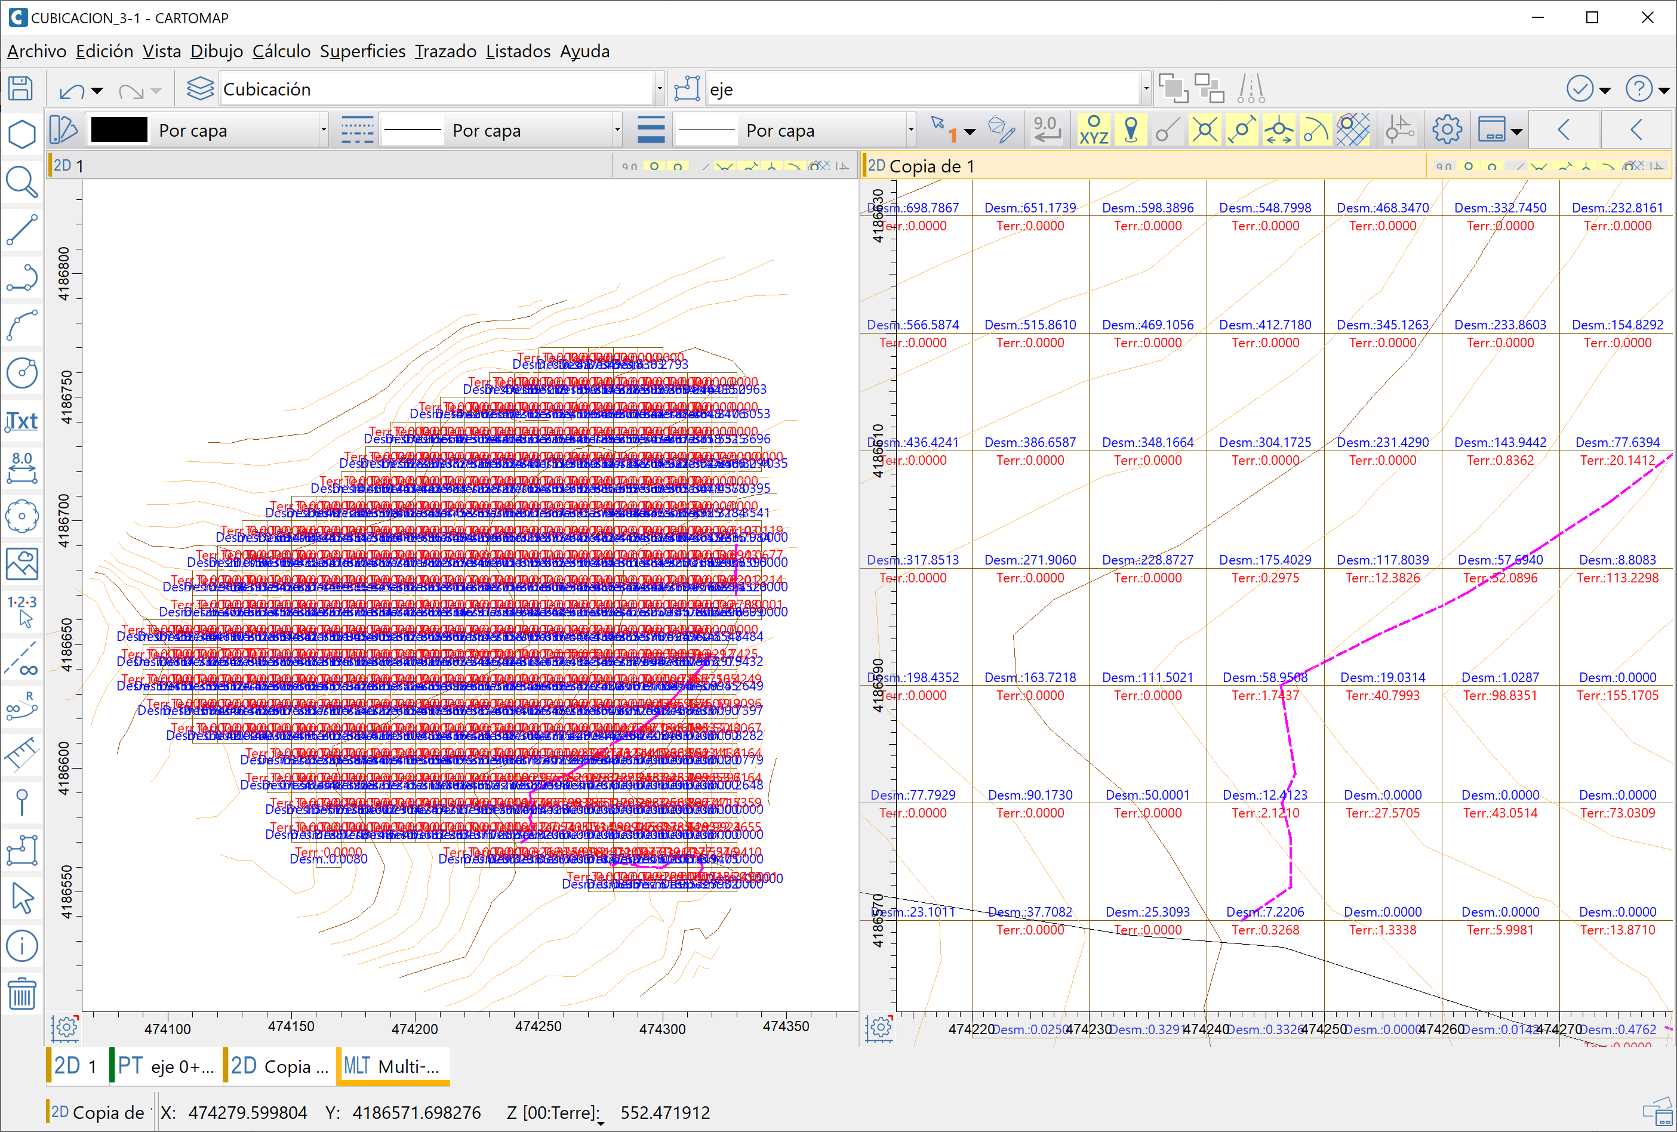Select the Txt text tool
This screenshot has width=1677, height=1132.
coord(21,421)
